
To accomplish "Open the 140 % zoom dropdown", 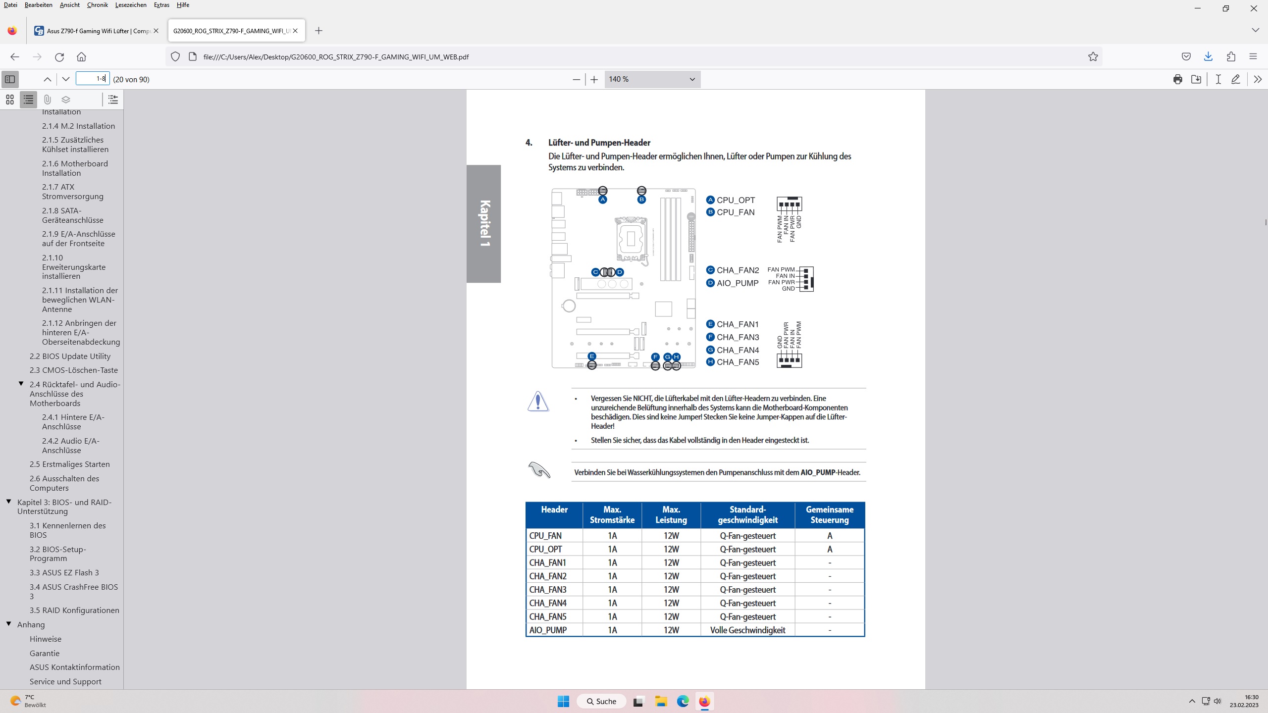I will click(x=652, y=79).
